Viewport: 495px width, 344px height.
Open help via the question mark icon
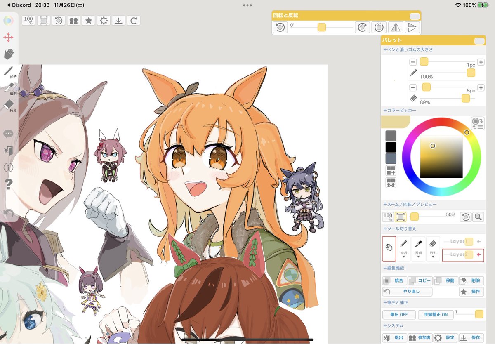click(8, 184)
